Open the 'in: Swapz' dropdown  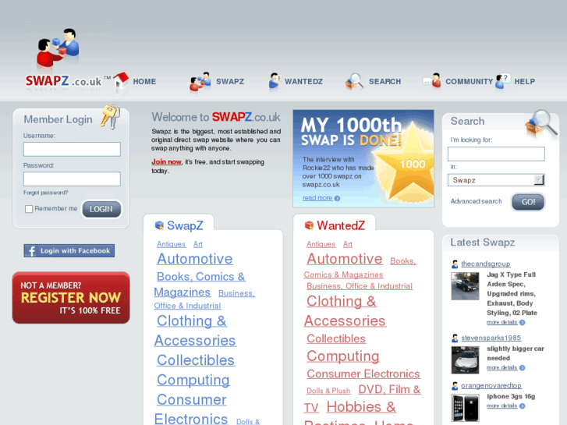point(496,180)
